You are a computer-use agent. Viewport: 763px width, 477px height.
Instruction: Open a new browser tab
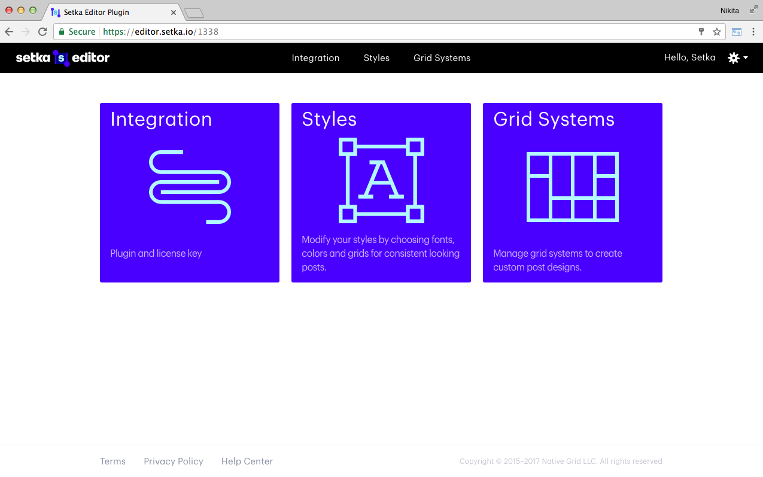click(x=194, y=13)
